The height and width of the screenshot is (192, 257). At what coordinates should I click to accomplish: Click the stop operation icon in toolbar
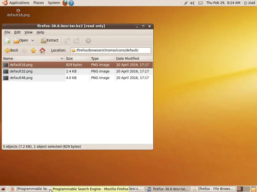tap(88, 40)
